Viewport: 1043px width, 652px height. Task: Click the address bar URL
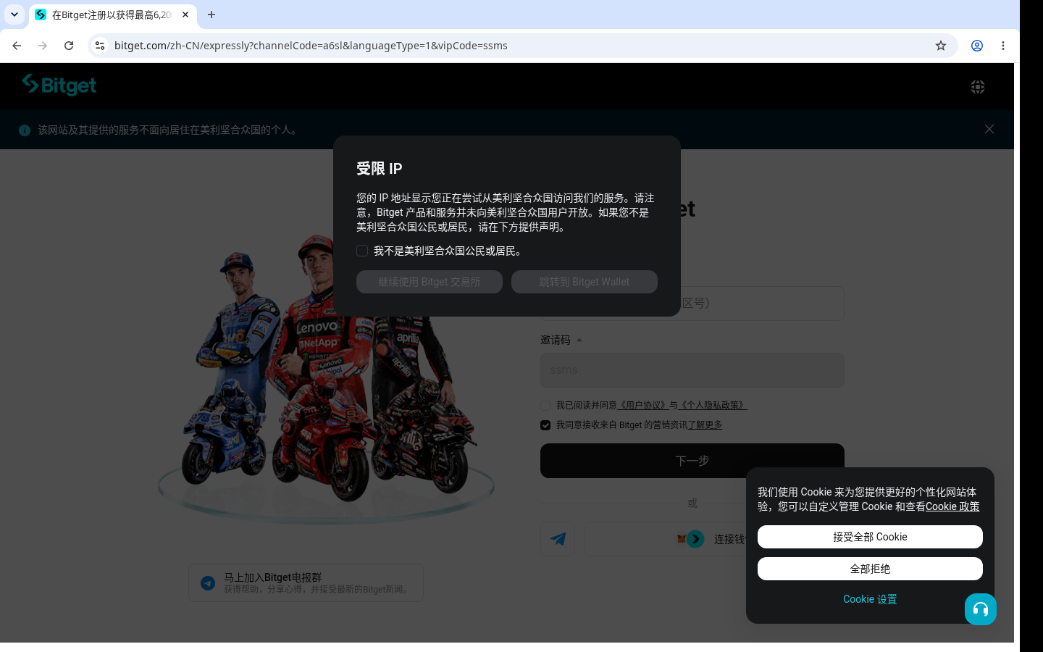pos(311,46)
